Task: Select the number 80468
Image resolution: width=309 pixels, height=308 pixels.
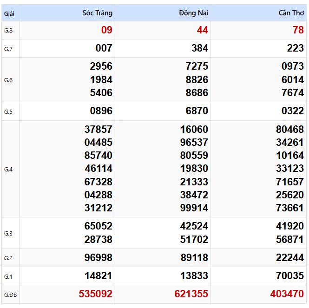Action: [290, 130]
